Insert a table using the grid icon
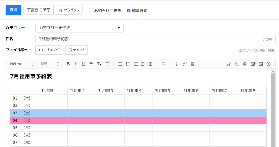The height and width of the screenshot is (147, 279). [x=192, y=64]
